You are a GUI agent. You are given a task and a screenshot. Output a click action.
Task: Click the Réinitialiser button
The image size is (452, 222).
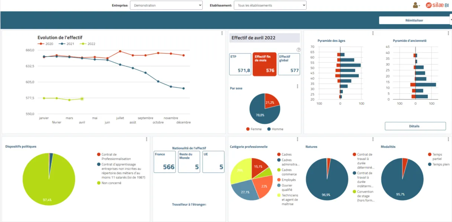414,20
